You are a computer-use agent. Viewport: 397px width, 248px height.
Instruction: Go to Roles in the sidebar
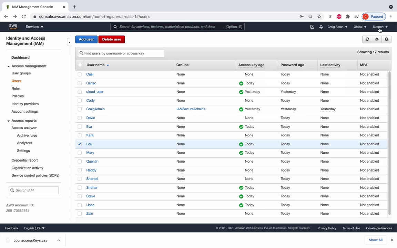tap(16, 89)
